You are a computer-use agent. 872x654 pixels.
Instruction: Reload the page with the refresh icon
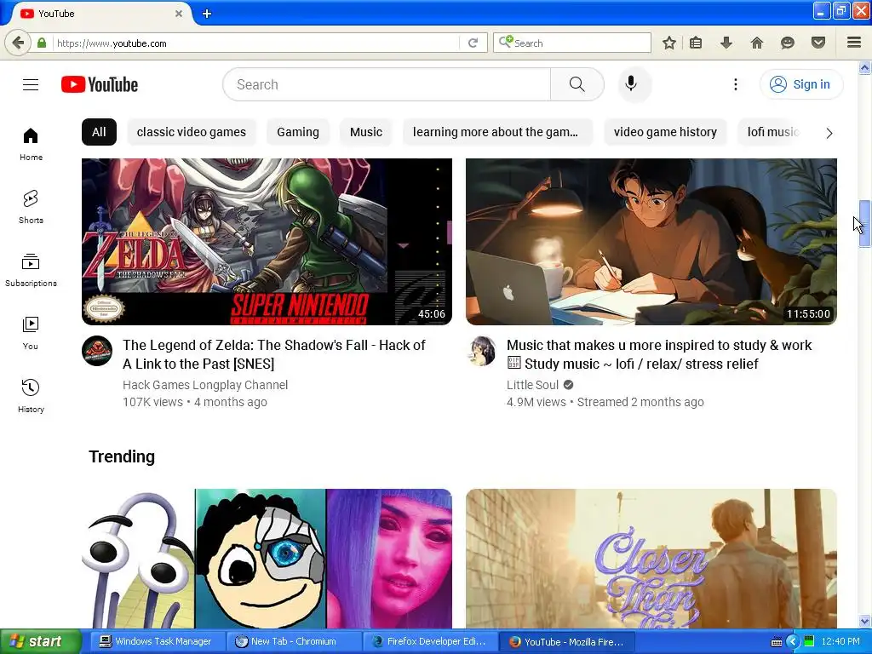click(473, 43)
